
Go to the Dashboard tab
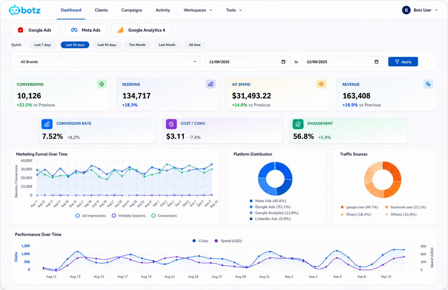pyautogui.click(x=71, y=10)
